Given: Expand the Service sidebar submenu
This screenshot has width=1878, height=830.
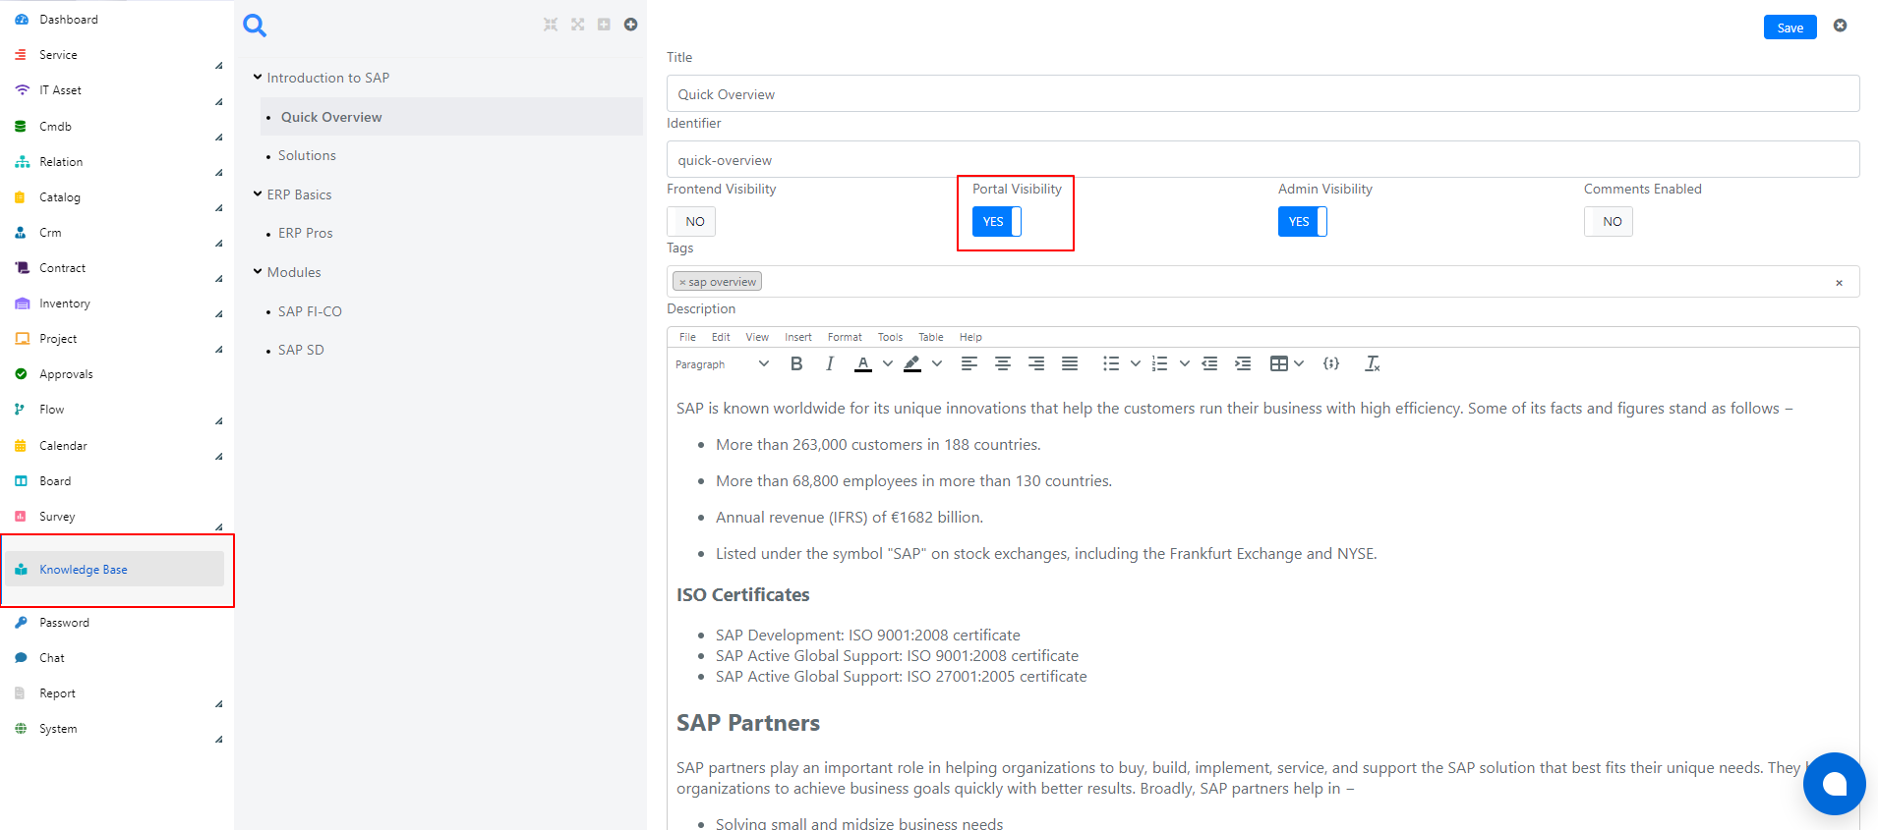Looking at the screenshot, I should (218, 66).
